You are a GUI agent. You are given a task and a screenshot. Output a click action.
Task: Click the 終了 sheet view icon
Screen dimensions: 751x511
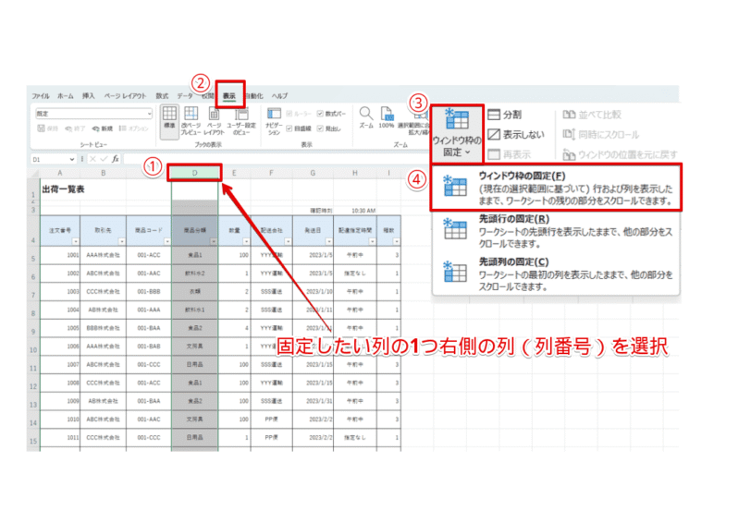tap(68, 128)
